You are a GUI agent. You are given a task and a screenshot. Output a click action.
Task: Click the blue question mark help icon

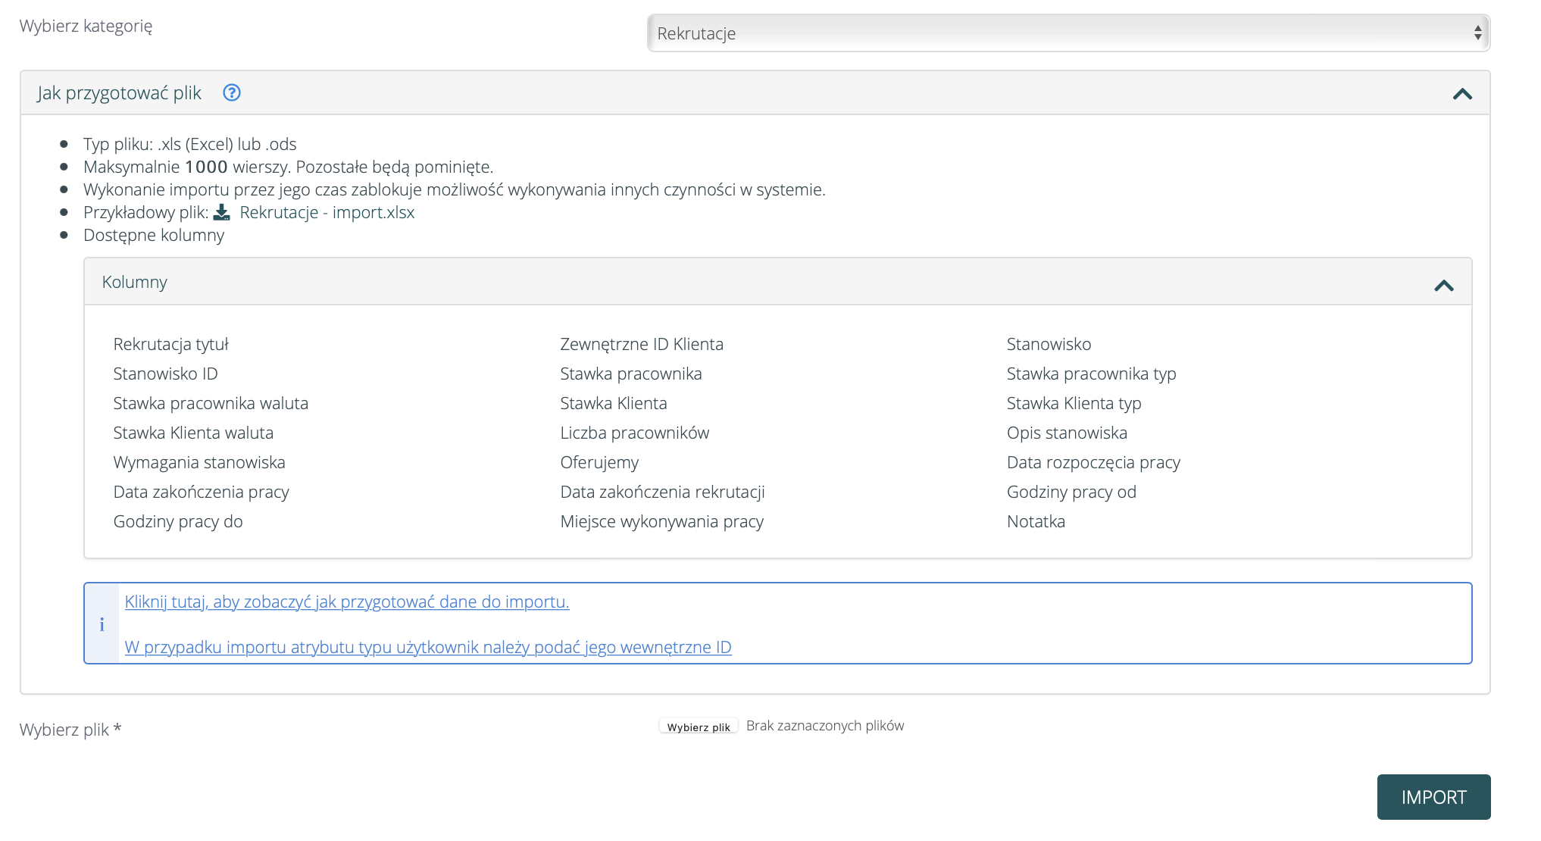(x=231, y=92)
